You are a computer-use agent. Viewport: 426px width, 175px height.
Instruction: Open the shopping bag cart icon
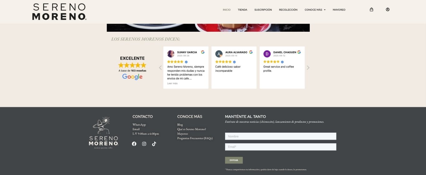[x=371, y=10]
